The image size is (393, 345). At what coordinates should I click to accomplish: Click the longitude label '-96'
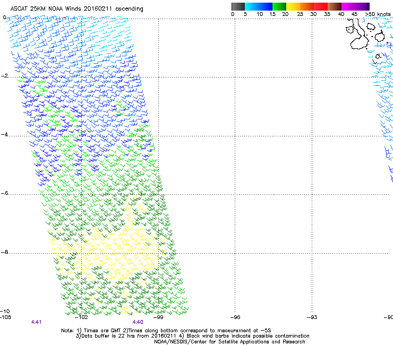tap(235, 317)
